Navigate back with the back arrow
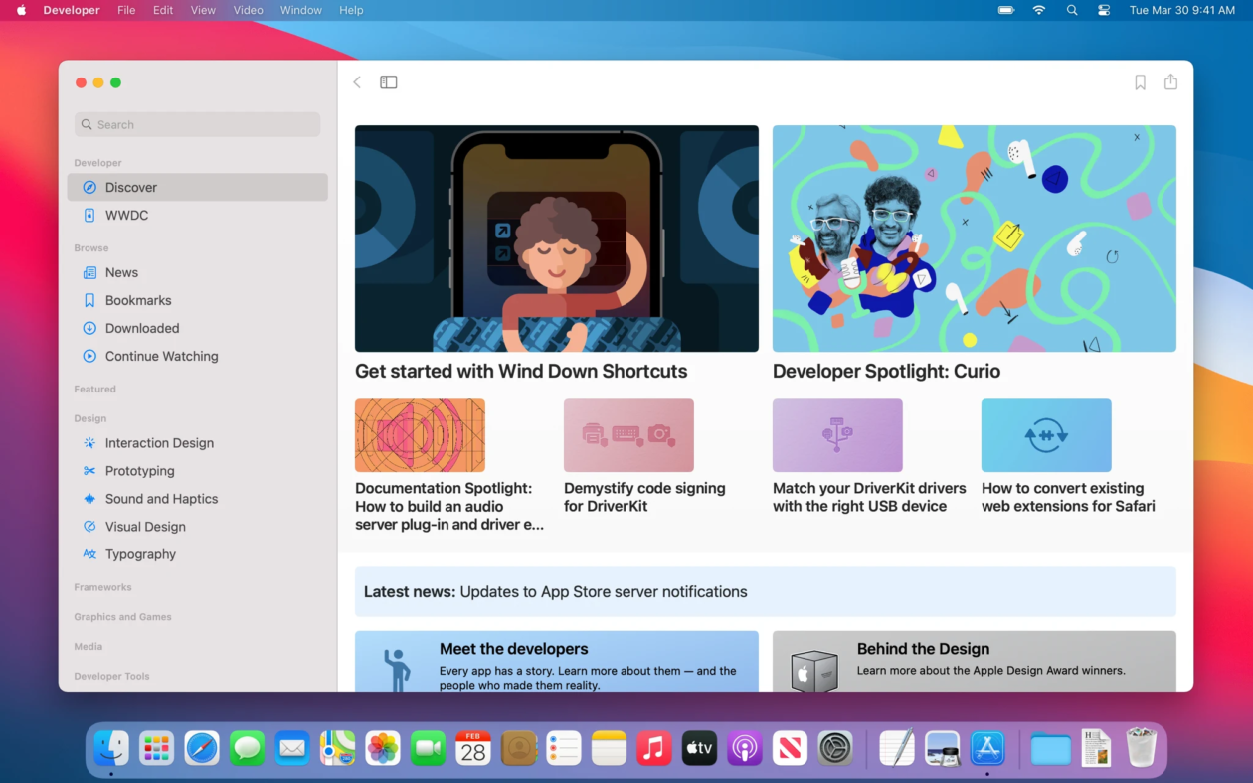Viewport: 1253px width, 783px height. point(357,82)
